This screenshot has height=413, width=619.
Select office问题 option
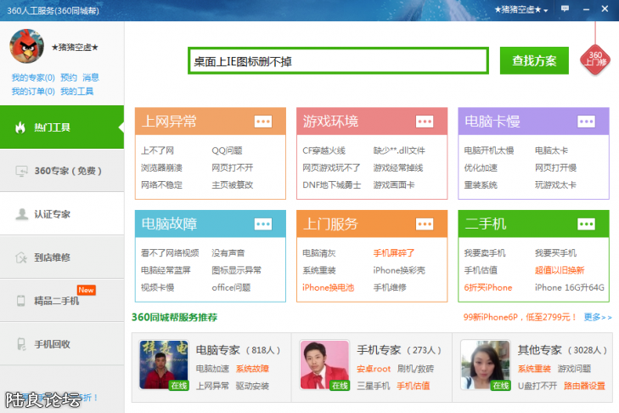231,288
